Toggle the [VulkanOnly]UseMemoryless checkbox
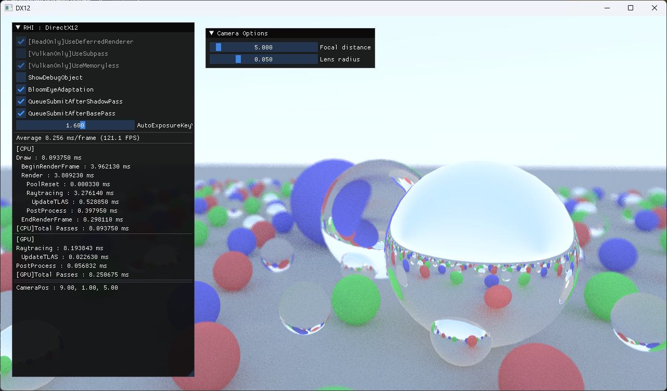Screen dimensions: 667x391 pos(21,66)
